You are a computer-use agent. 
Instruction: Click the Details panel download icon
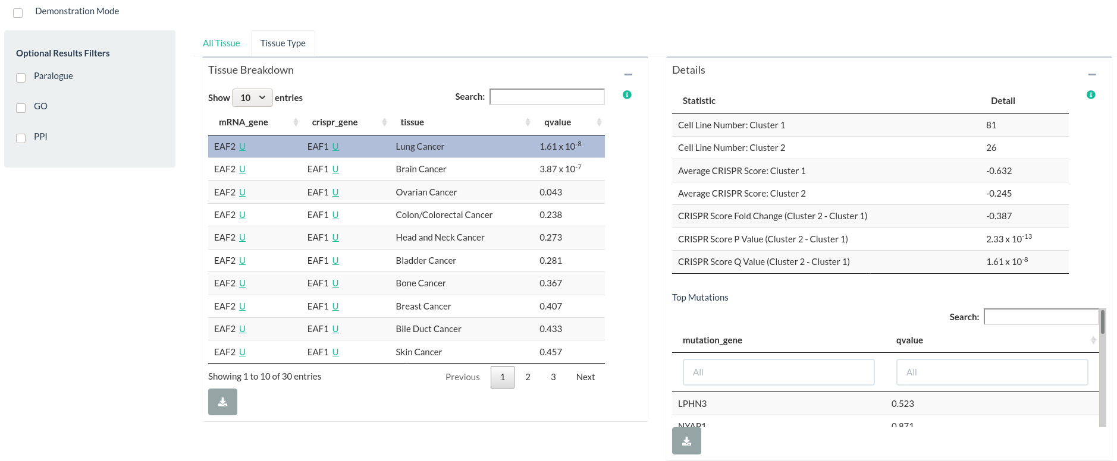pos(686,441)
